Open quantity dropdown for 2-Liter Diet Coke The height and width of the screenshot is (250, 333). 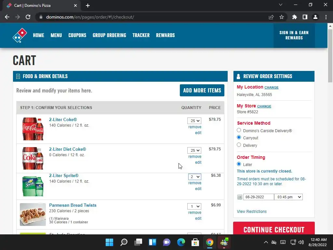point(194,150)
